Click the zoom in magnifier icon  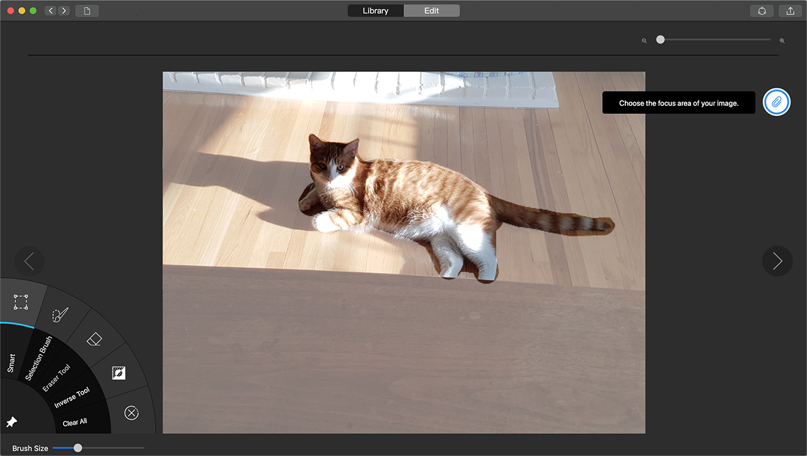pyautogui.click(x=782, y=40)
